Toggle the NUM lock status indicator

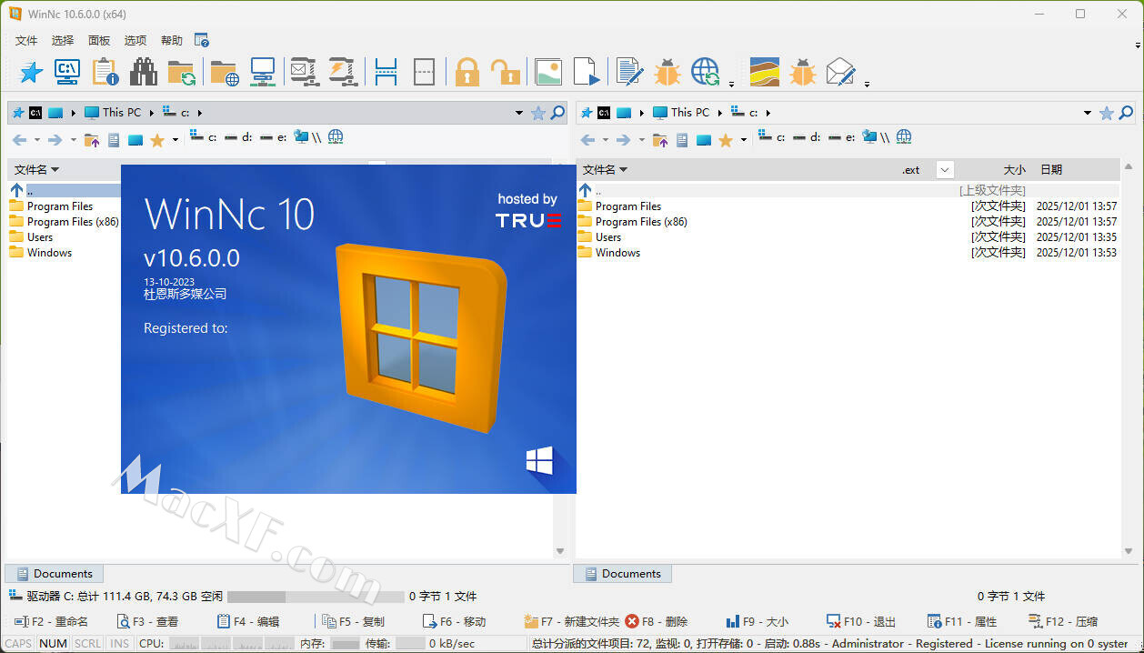coord(54,644)
